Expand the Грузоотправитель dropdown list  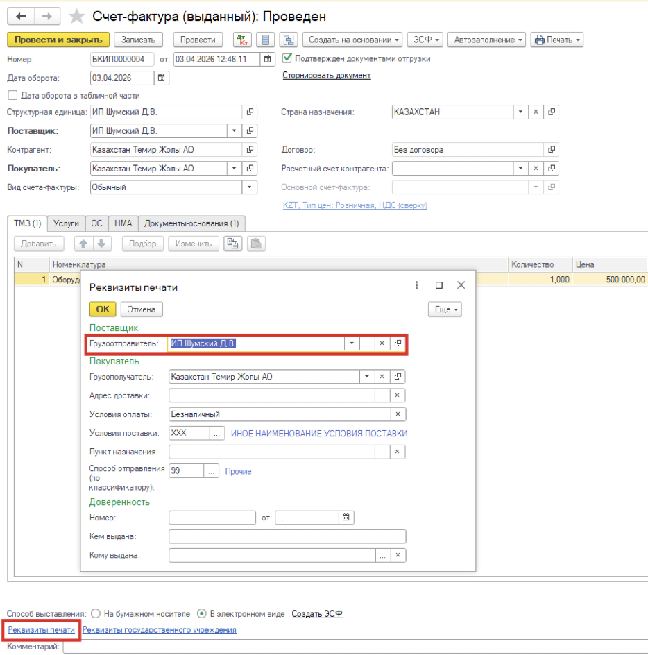(x=352, y=343)
